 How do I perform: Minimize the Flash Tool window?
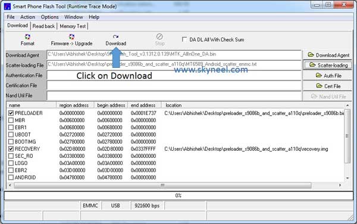pos(317,5)
